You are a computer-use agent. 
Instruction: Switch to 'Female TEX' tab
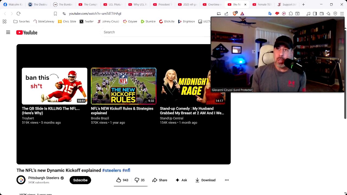(262, 4)
